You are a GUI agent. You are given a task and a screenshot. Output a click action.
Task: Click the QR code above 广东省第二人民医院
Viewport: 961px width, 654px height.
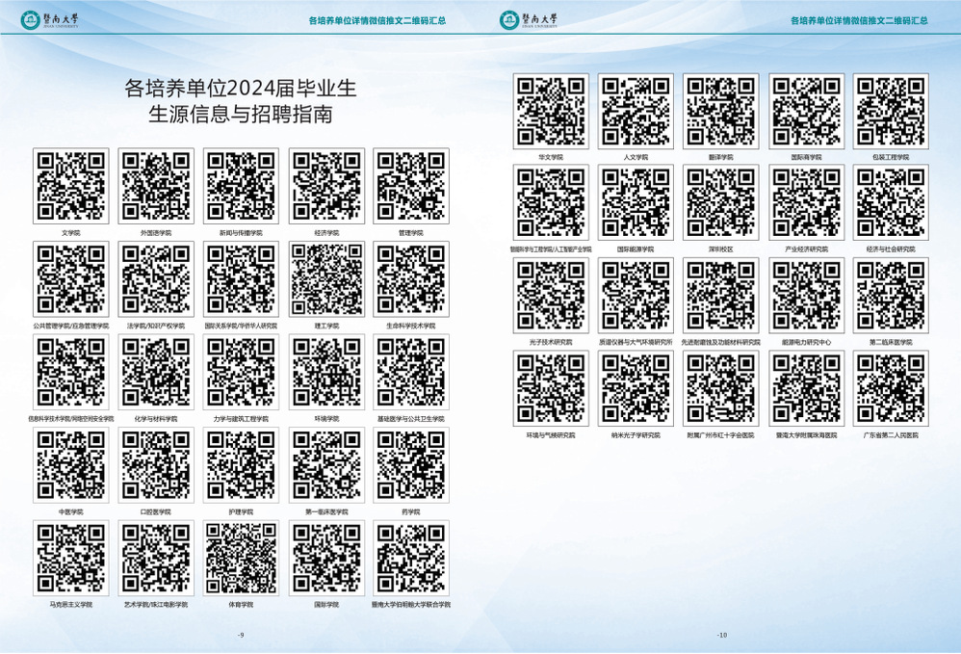(x=891, y=388)
